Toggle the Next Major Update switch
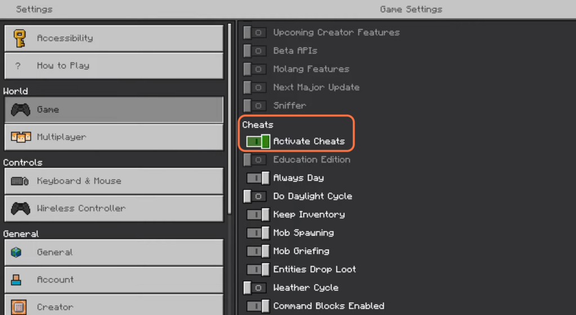Viewport: 576px width, 315px height. (255, 87)
